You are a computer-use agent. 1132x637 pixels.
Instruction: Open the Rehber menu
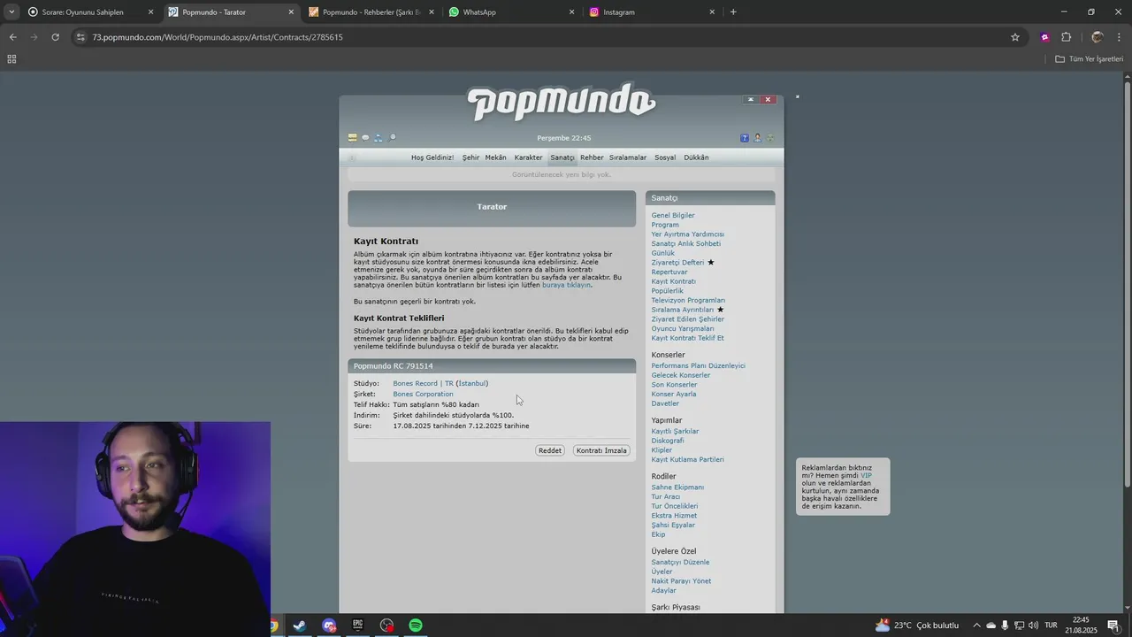pyautogui.click(x=592, y=157)
